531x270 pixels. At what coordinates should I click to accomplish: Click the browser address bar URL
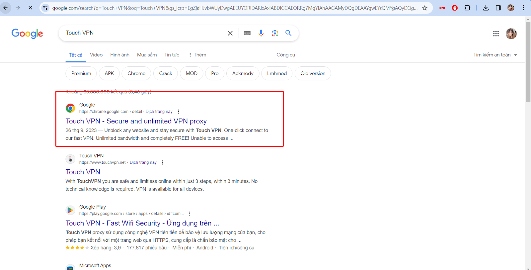(x=235, y=8)
